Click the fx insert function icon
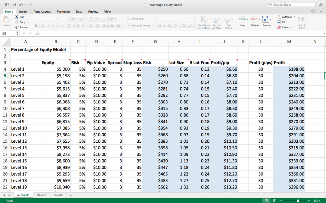Viewport: 326px width, 203px height. (37, 33)
